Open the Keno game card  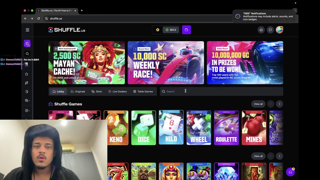click(x=116, y=128)
